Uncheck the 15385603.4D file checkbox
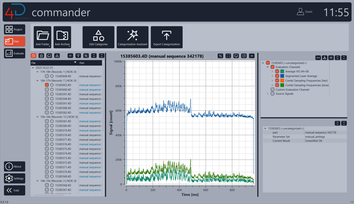354x204 pixels. tap(47, 85)
